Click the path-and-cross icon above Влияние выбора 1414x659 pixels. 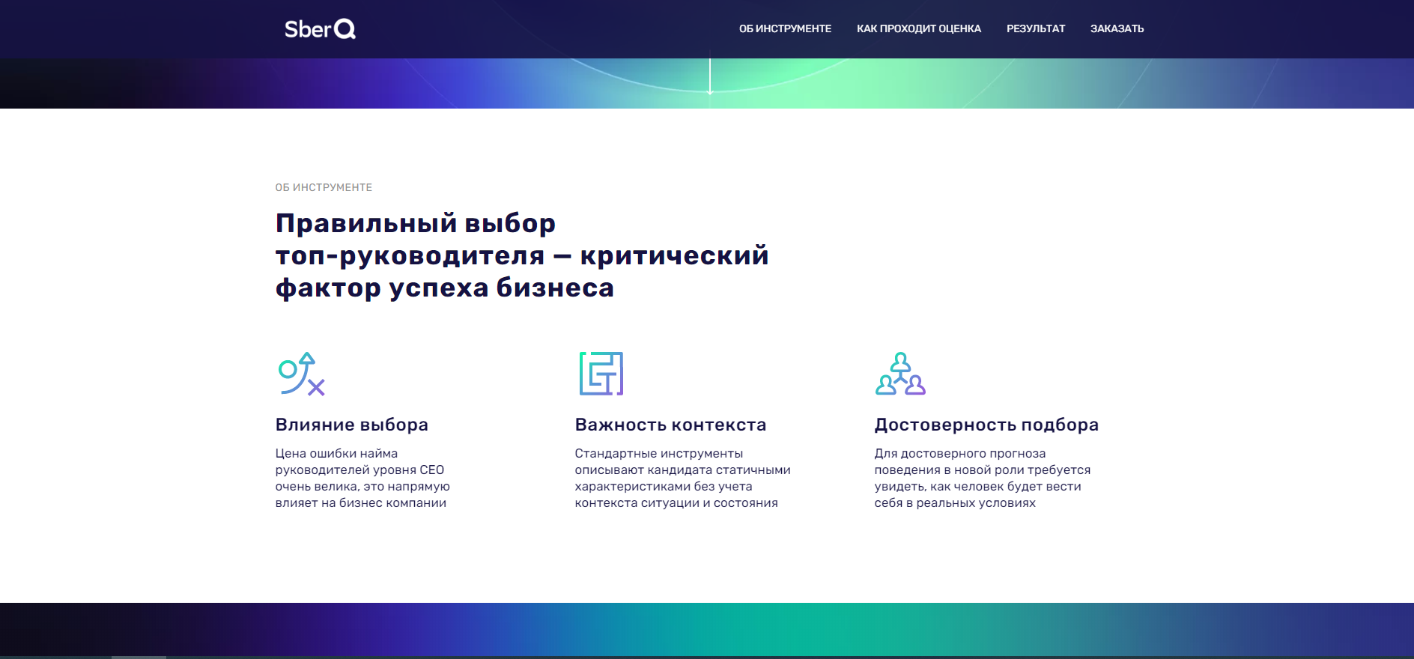pyautogui.click(x=301, y=374)
